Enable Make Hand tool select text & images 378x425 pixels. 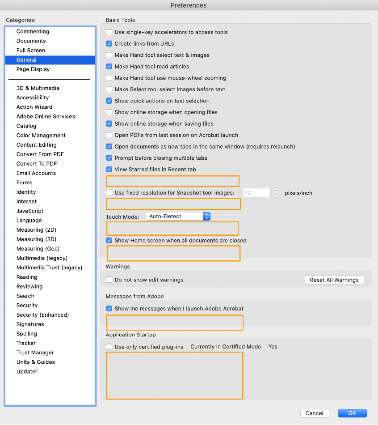pos(109,55)
